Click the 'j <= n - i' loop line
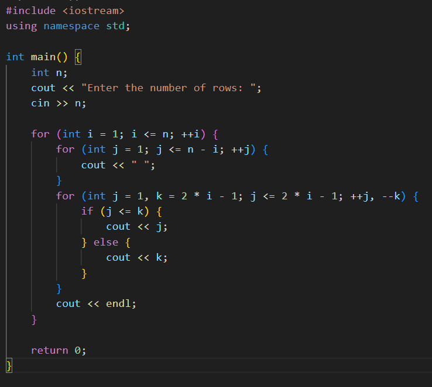Image resolution: width=432 pixels, height=387 pixels. pyautogui.click(x=162, y=150)
